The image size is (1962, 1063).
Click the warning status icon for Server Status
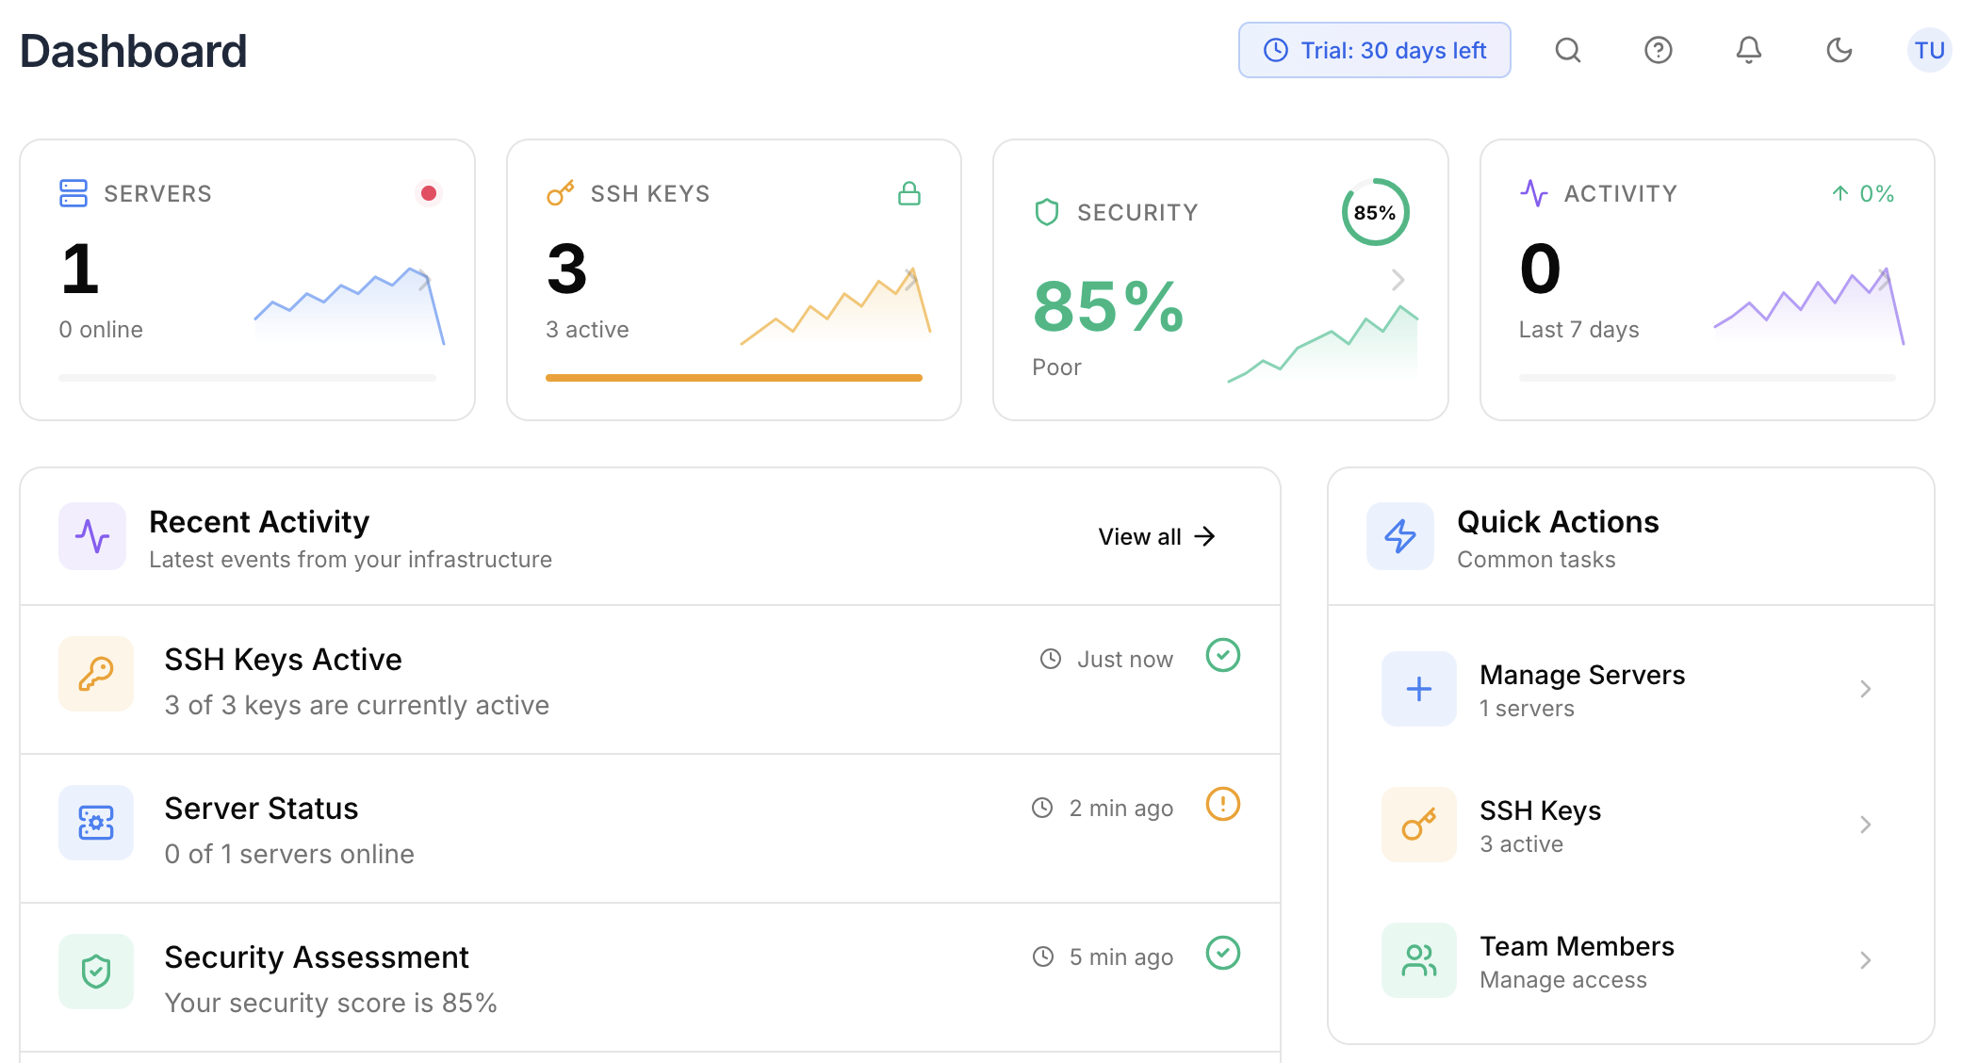(x=1222, y=804)
